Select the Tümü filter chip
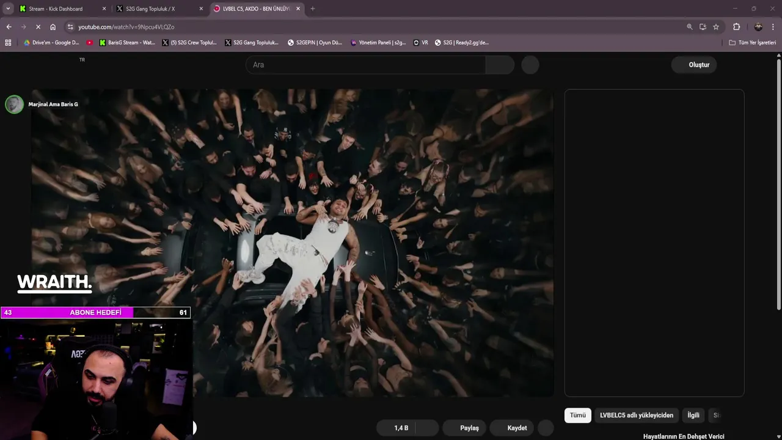782x440 pixels. [578, 415]
